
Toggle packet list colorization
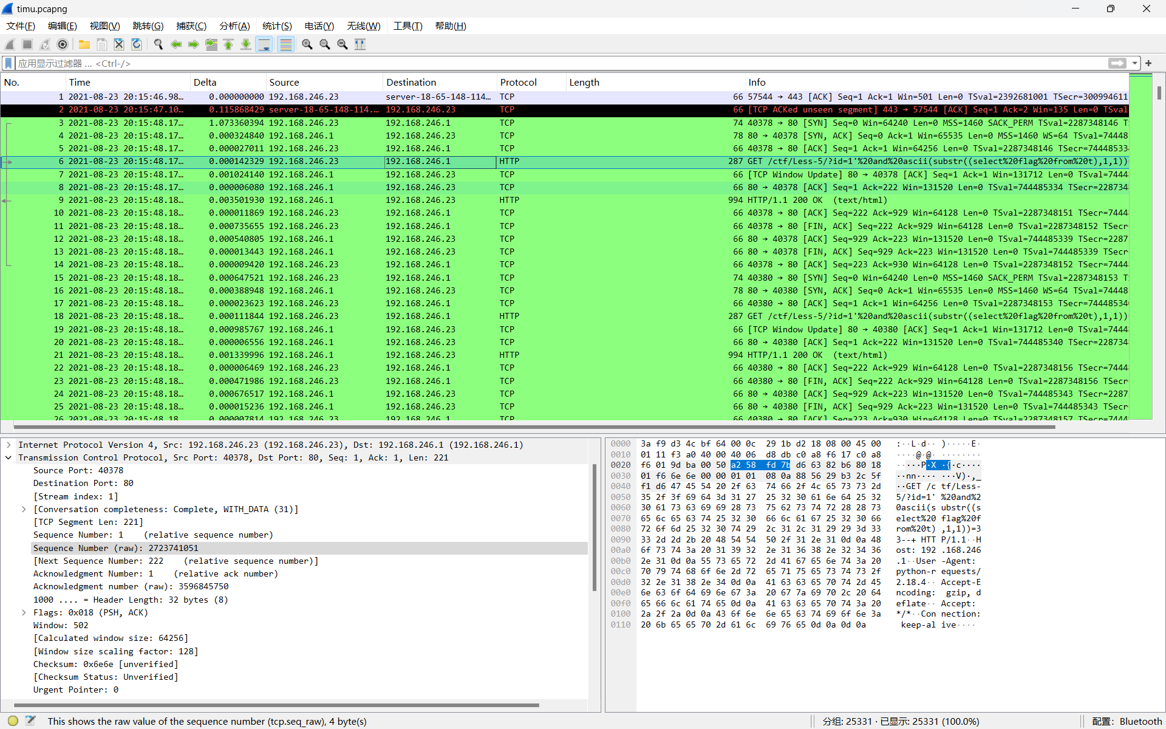coord(285,44)
